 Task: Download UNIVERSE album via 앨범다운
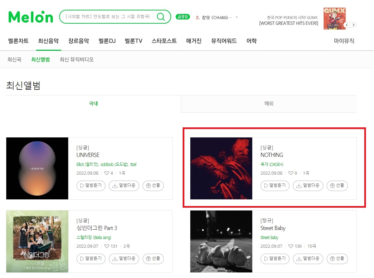124,185
